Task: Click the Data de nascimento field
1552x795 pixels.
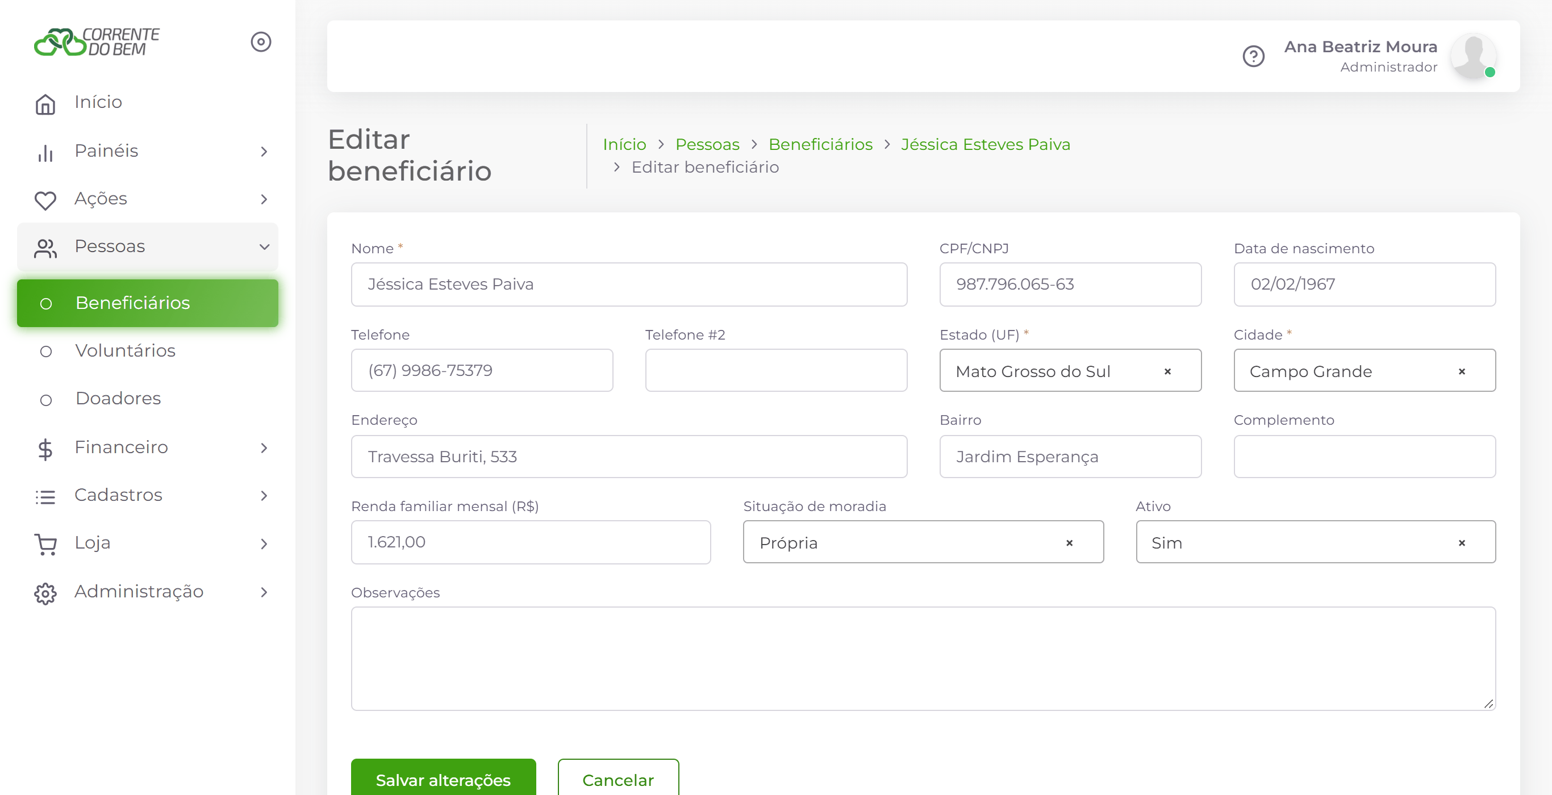Action: [x=1364, y=284]
